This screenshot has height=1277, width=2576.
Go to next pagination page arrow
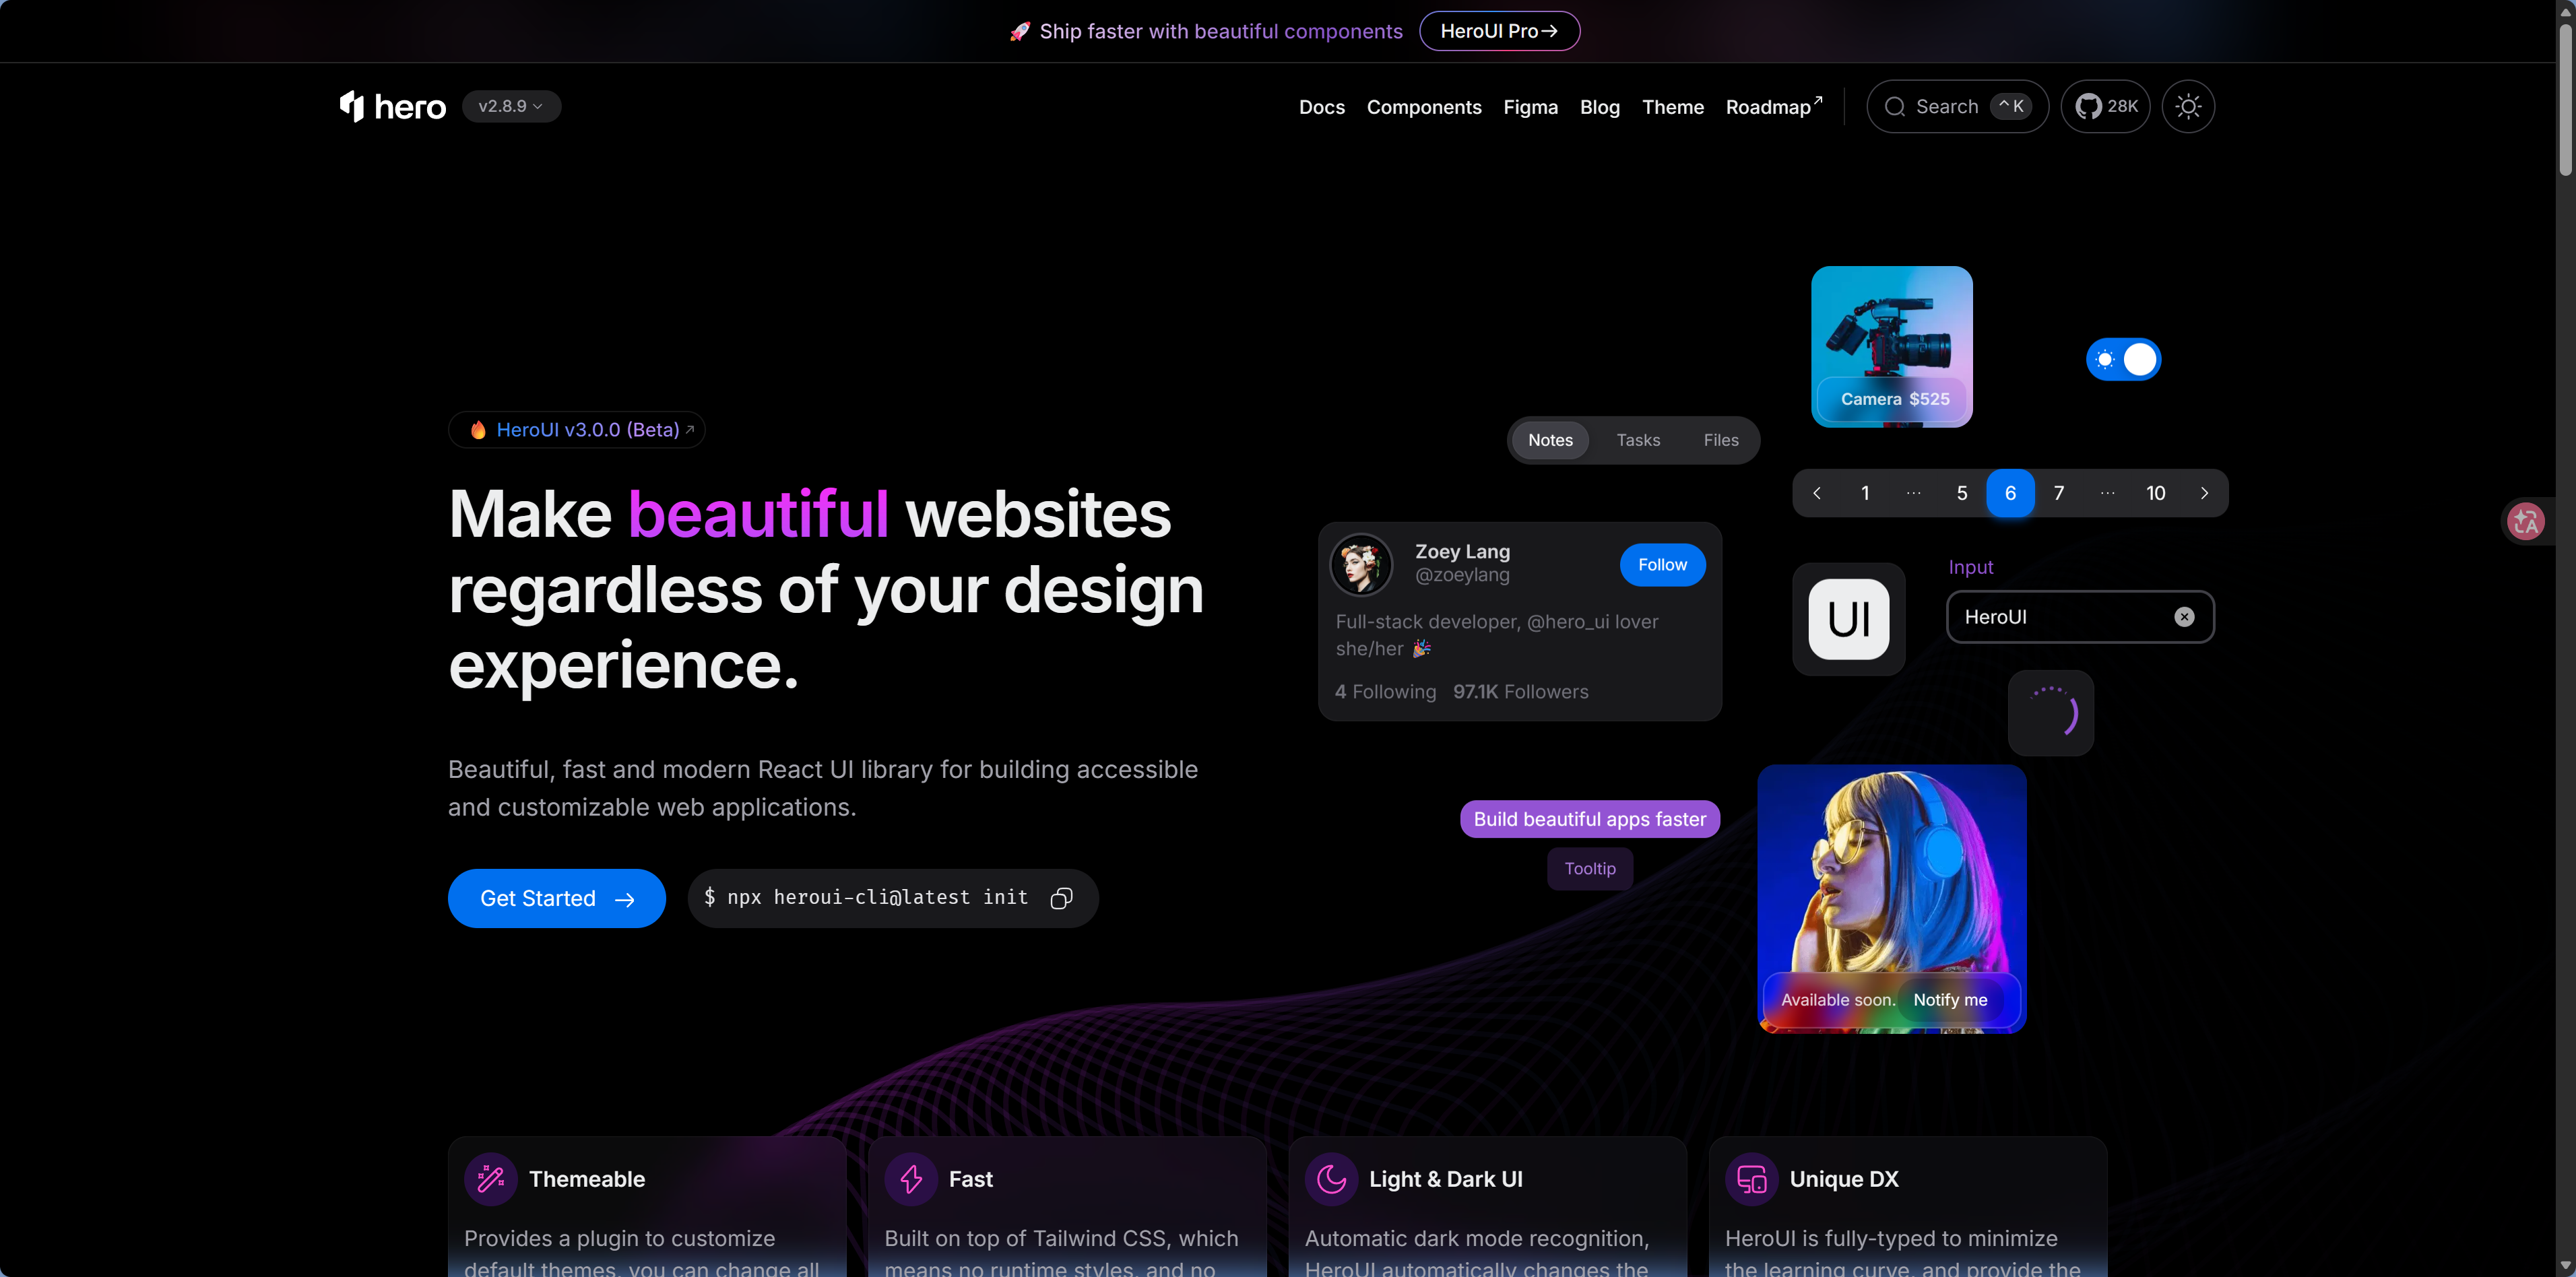point(2204,493)
